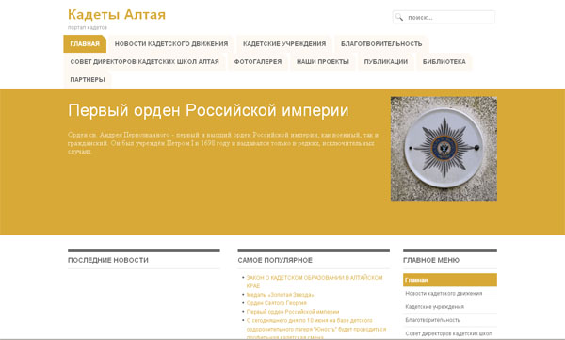Open Медаль «Золотая Звезда» article link
This screenshot has width=565, height=340.
[280, 295]
